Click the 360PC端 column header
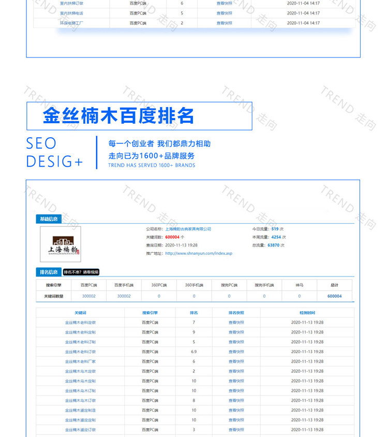 point(159,285)
